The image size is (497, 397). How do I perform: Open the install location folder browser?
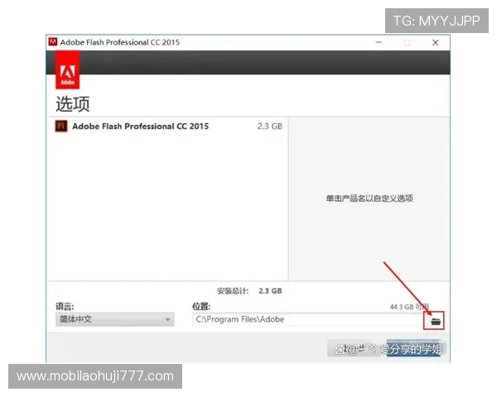coord(436,322)
